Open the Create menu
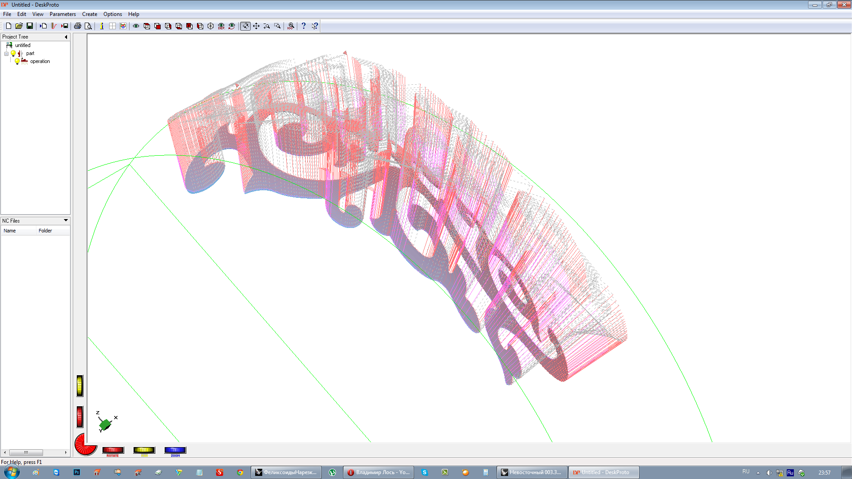This screenshot has height=479, width=852. pyautogui.click(x=89, y=14)
